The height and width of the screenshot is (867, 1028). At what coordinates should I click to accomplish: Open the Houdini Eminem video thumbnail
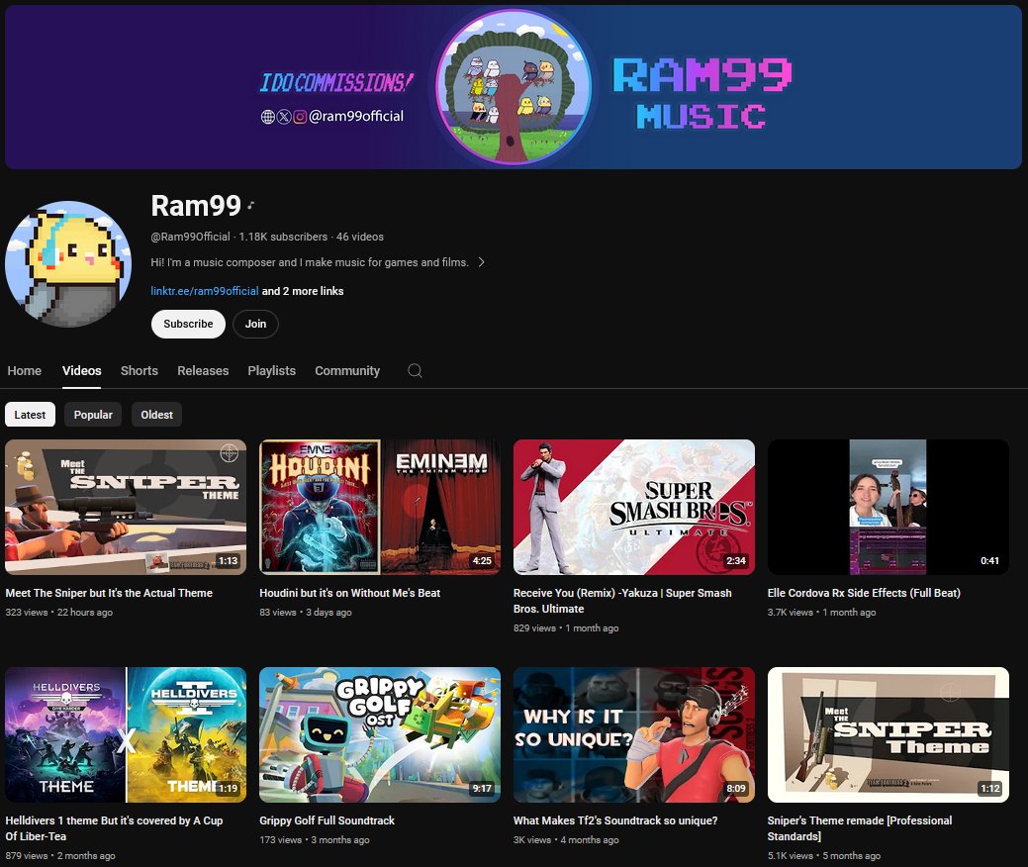pyautogui.click(x=380, y=507)
